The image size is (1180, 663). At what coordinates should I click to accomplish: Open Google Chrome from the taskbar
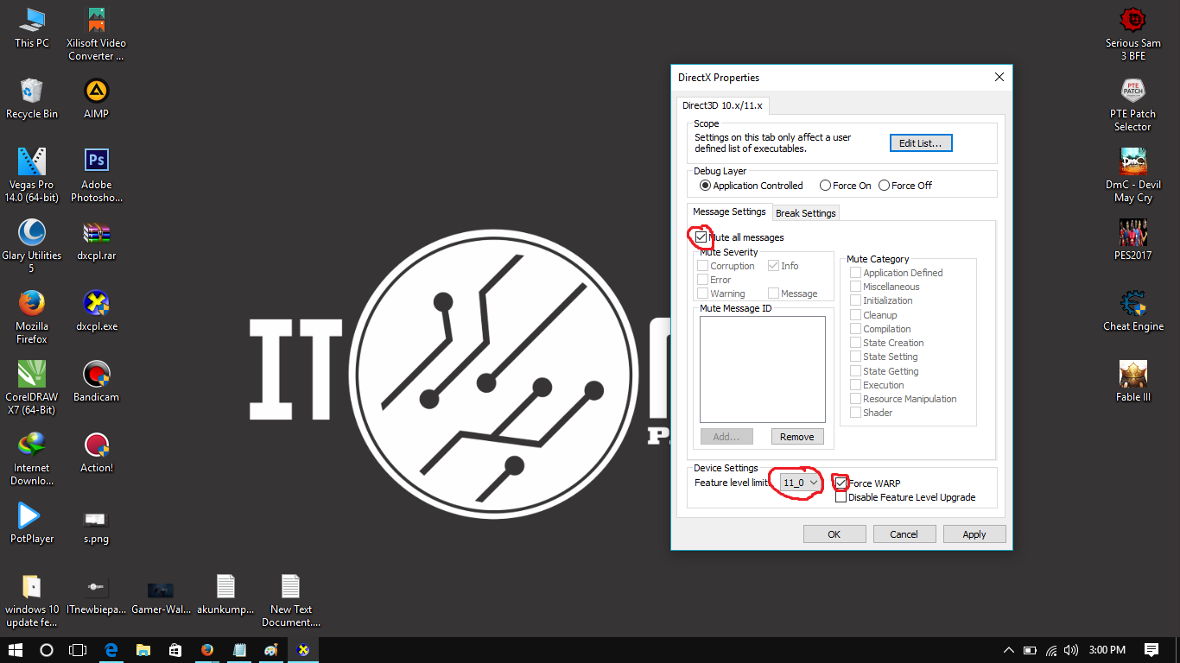[207, 649]
